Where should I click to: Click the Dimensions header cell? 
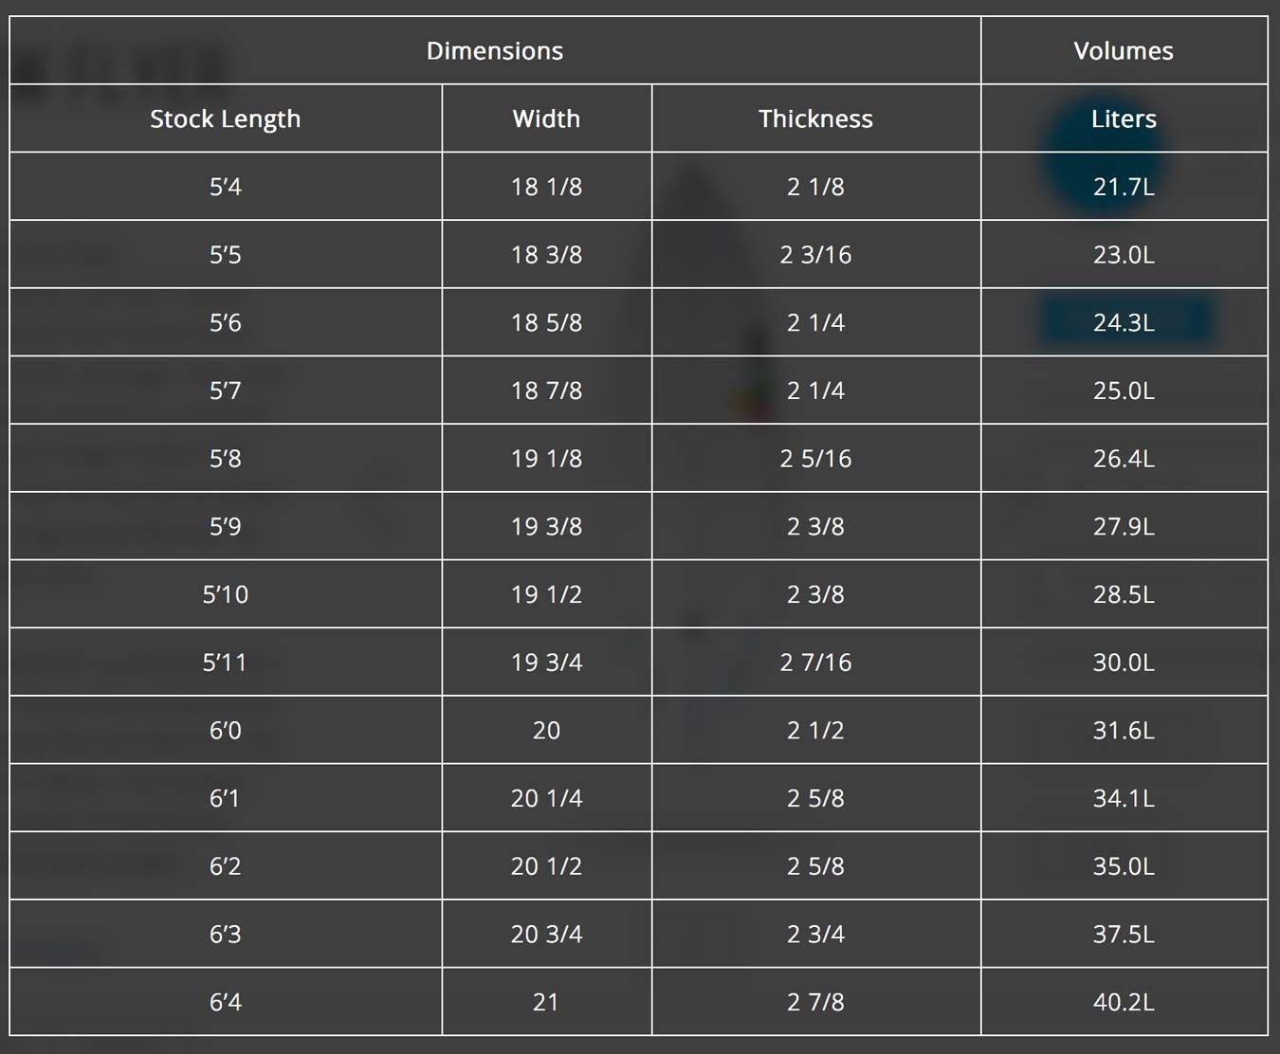495,50
